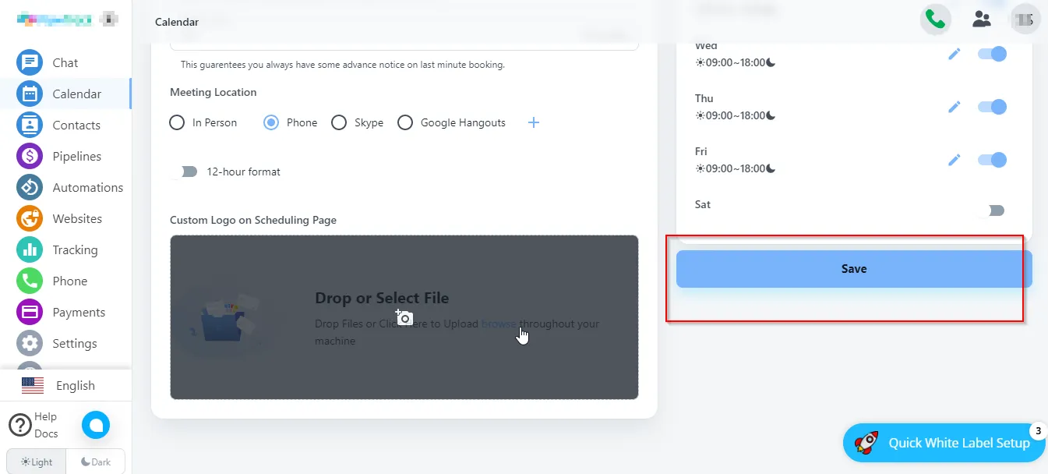Open the Phone sidebar icon

click(x=30, y=281)
